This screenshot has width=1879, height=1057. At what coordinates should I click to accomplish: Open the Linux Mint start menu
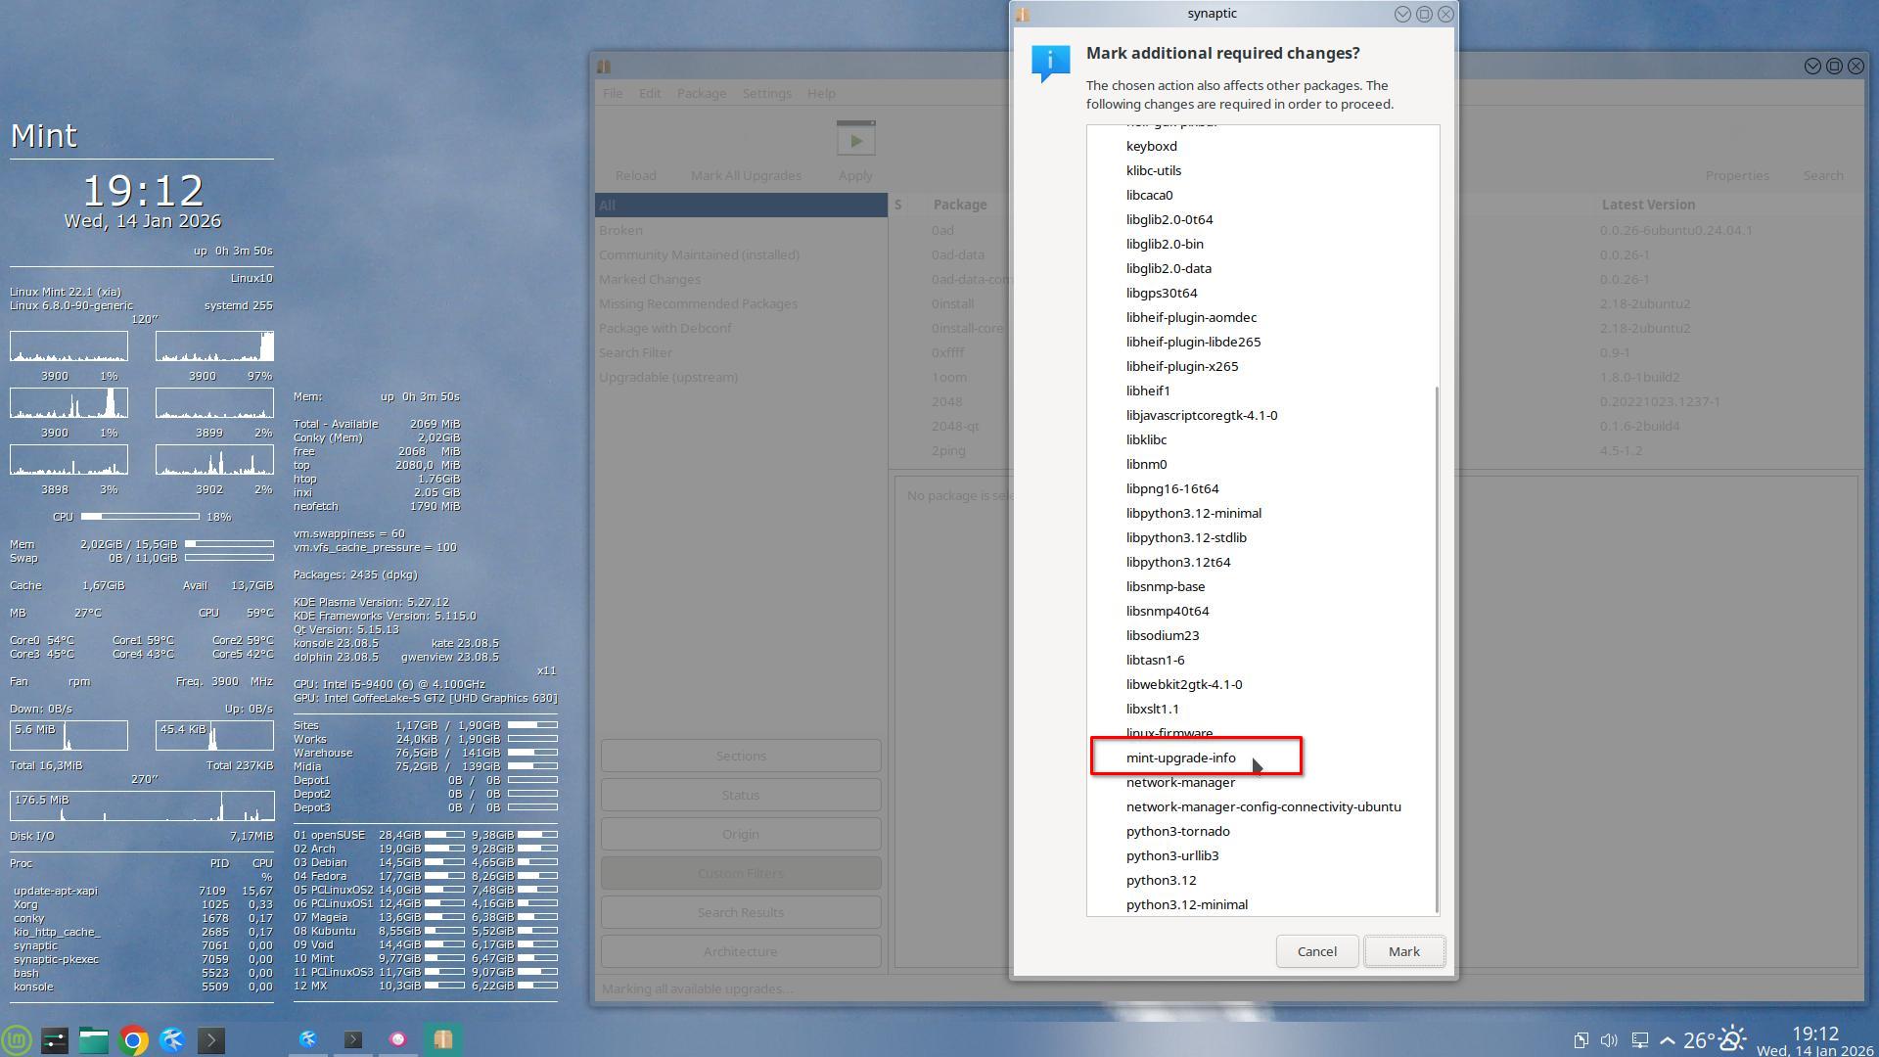(17, 1039)
